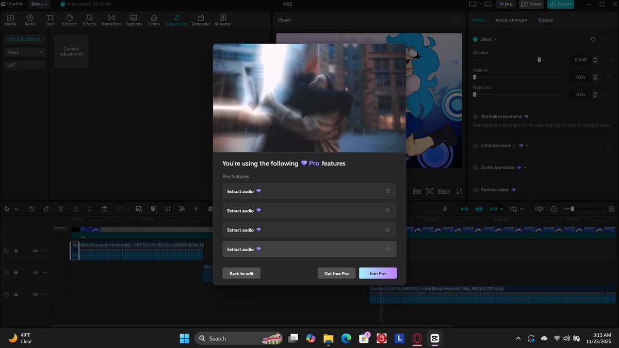The image size is (619, 348).
Task: Switch to the Voice changer tab
Action: 511,20
